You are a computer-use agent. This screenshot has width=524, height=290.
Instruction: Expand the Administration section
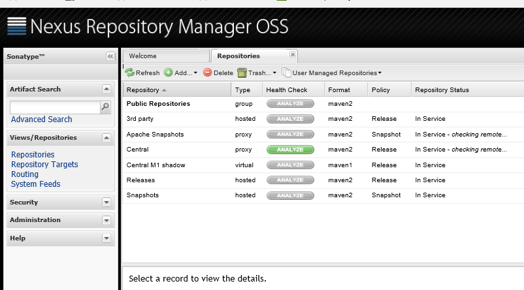pos(106,220)
